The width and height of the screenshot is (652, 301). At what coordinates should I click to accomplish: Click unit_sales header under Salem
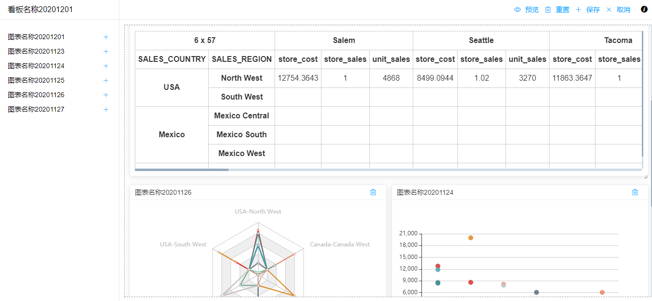[391, 59]
